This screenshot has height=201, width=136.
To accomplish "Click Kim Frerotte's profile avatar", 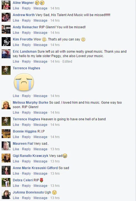I will pos(6,42).
